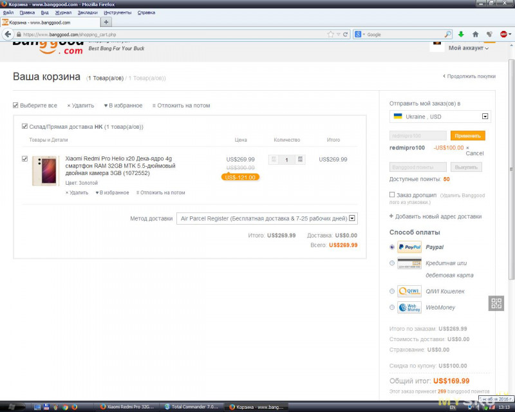The image size is (515, 412).
Task: Switch to Total Commander taskbar window
Action: pyautogui.click(x=191, y=407)
